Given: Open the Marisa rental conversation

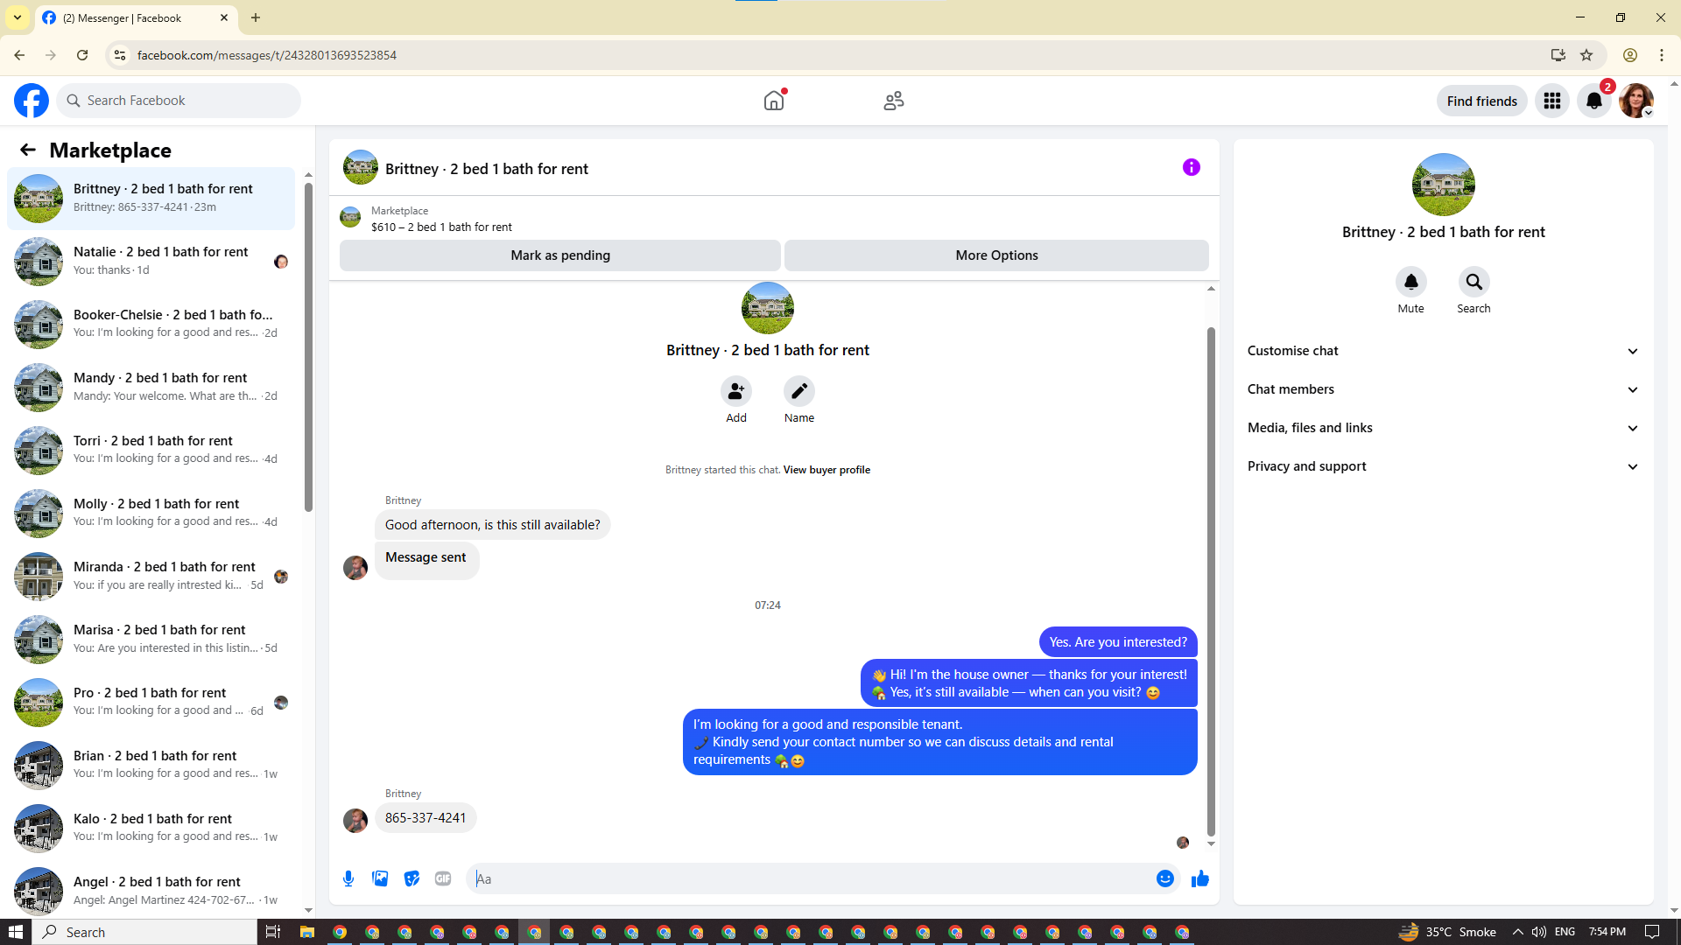Looking at the screenshot, I should [x=151, y=640].
